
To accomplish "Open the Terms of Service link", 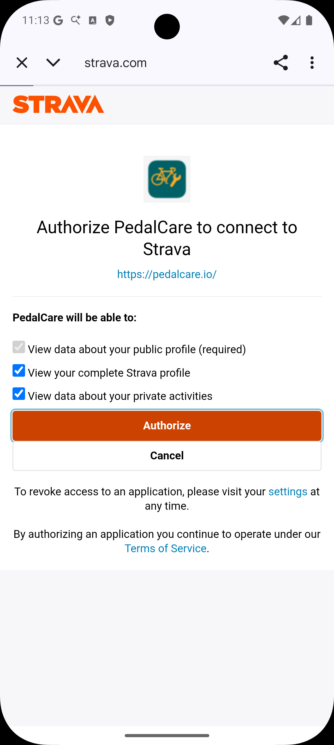I will tap(165, 548).
